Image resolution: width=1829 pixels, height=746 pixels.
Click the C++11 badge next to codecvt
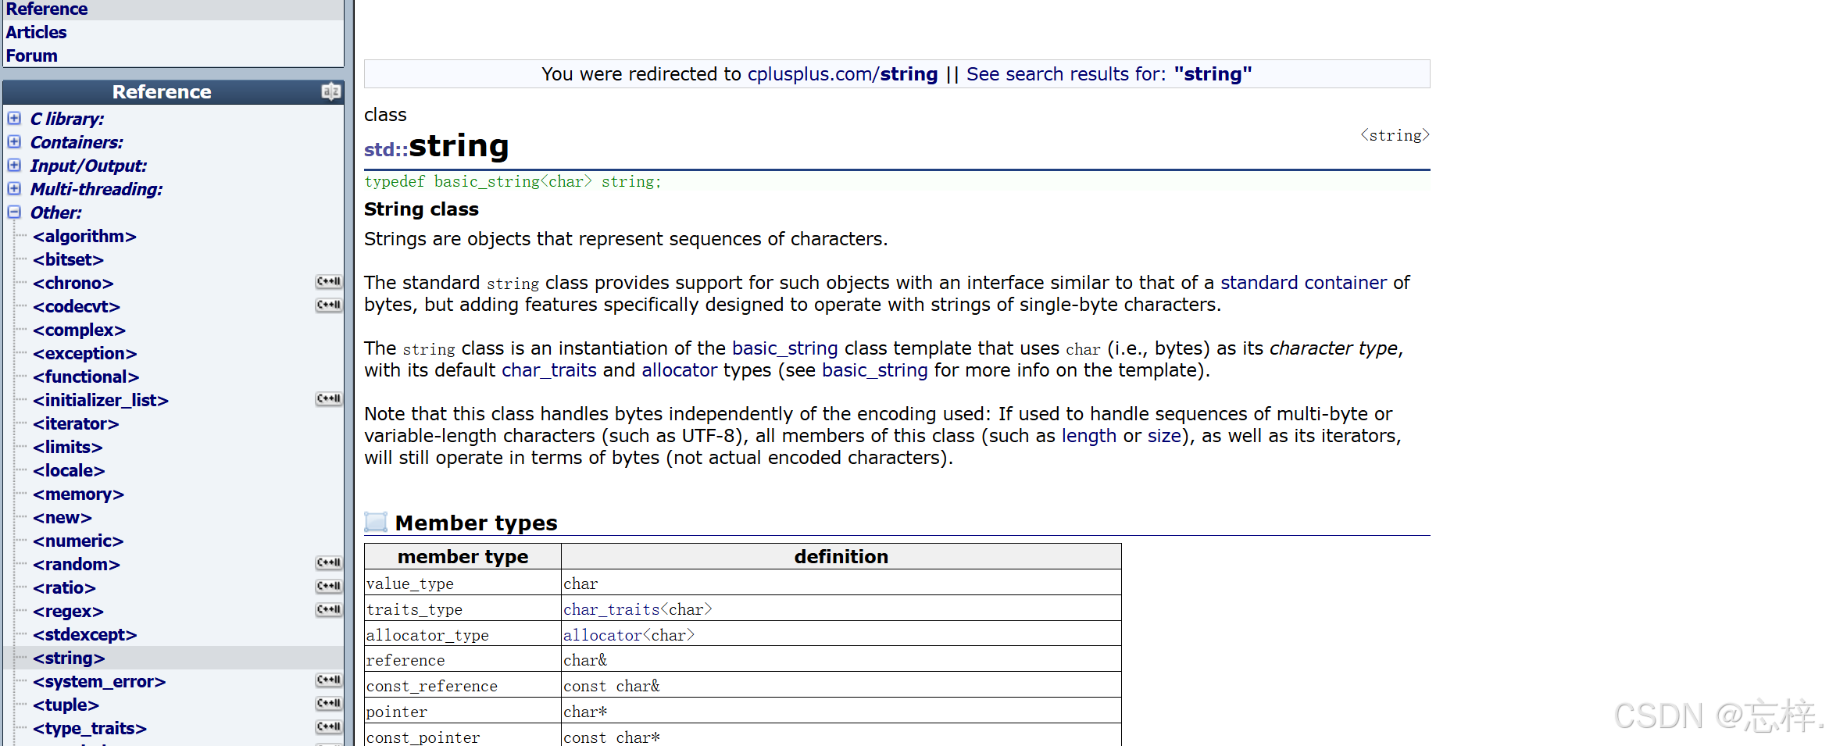coord(329,305)
